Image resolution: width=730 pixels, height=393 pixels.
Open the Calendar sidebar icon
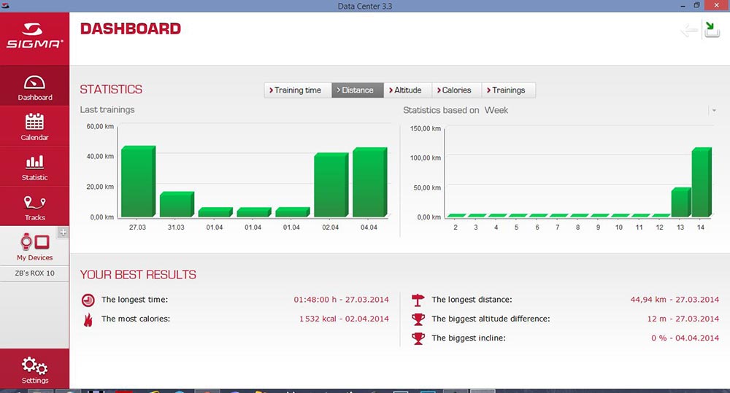[34, 122]
